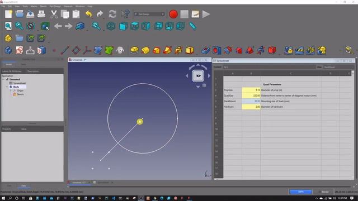The image size is (358, 201).
Task: Click the Create body icon
Action: coord(8,50)
